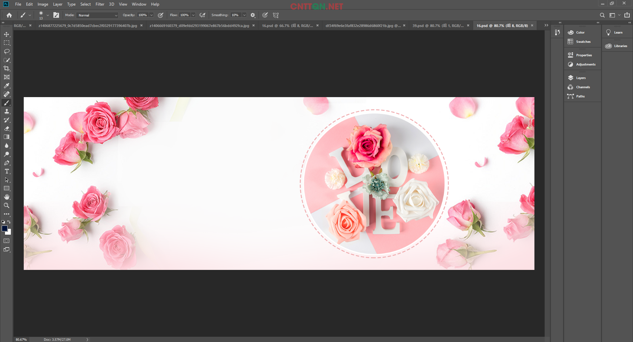This screenshot has height=342, width=633.
Task: Open the search magnifier icon
Action: tap(602, 15)
